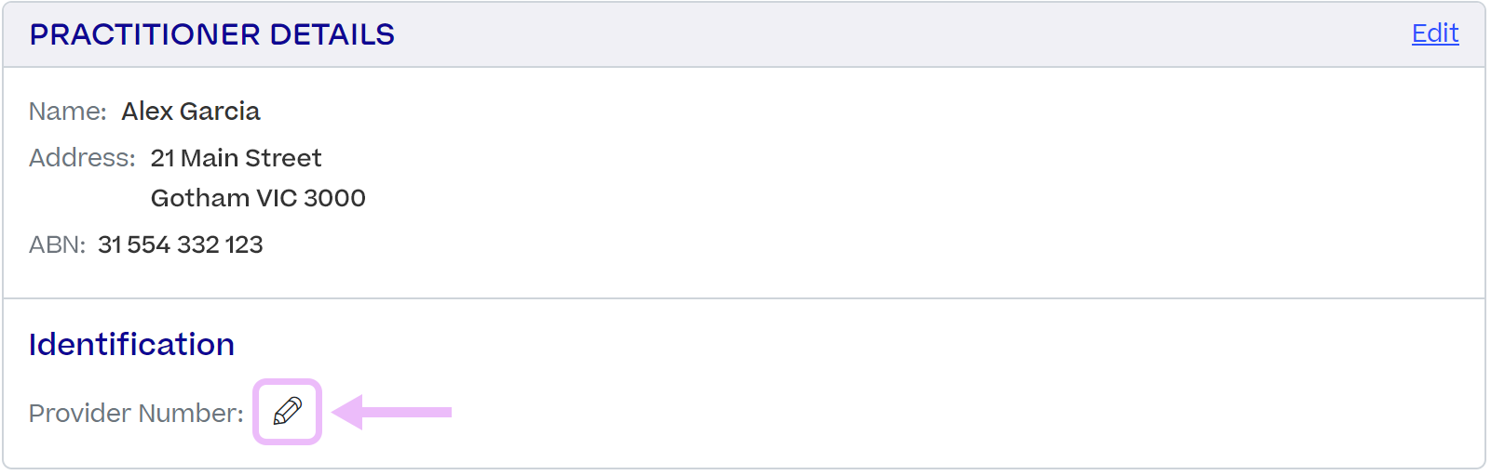
Task: Click the Provider Number label text
Action: (x=136, y=413)
